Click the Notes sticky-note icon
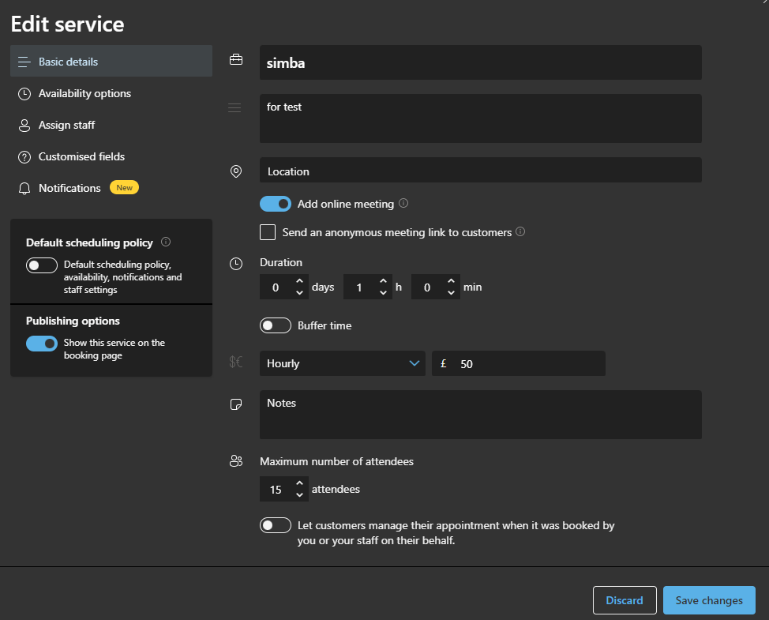Viewport: 769px width, 620px height. 236,404
